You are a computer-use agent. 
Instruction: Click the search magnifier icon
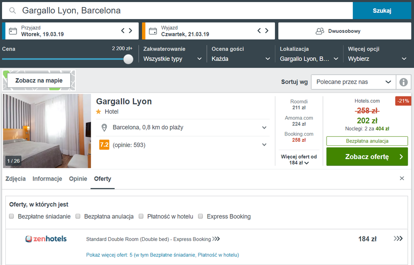[12, 10]
